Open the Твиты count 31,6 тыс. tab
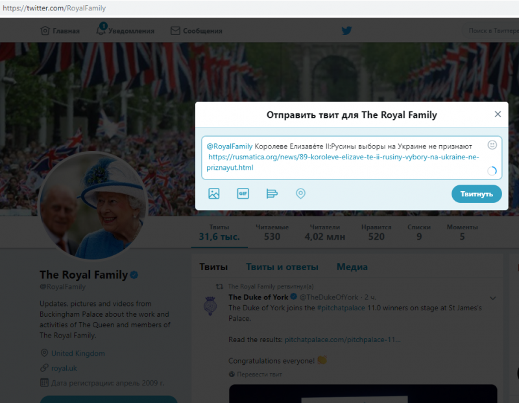The width and height of the screenshot is (519, 403). pyautogui.click(x=219, y=233)
